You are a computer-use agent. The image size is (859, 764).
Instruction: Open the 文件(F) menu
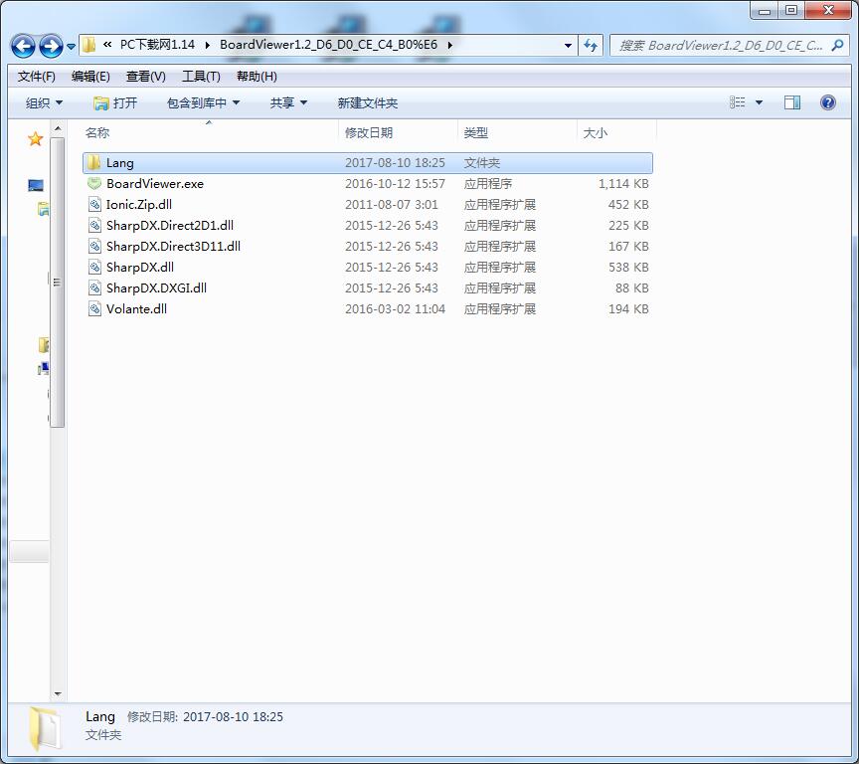point(37,77)
